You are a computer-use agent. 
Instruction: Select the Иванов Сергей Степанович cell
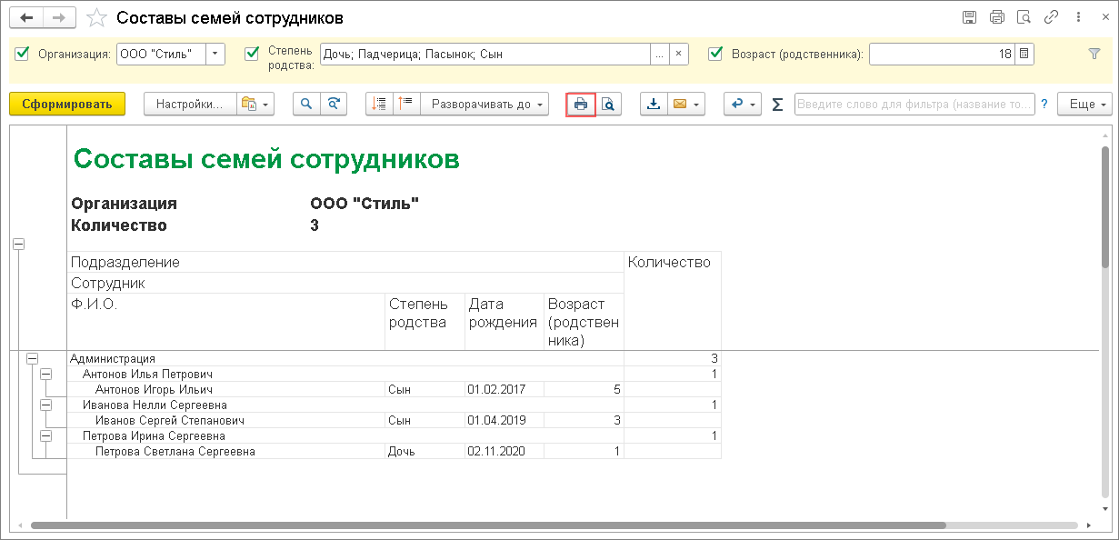[226, 420]
